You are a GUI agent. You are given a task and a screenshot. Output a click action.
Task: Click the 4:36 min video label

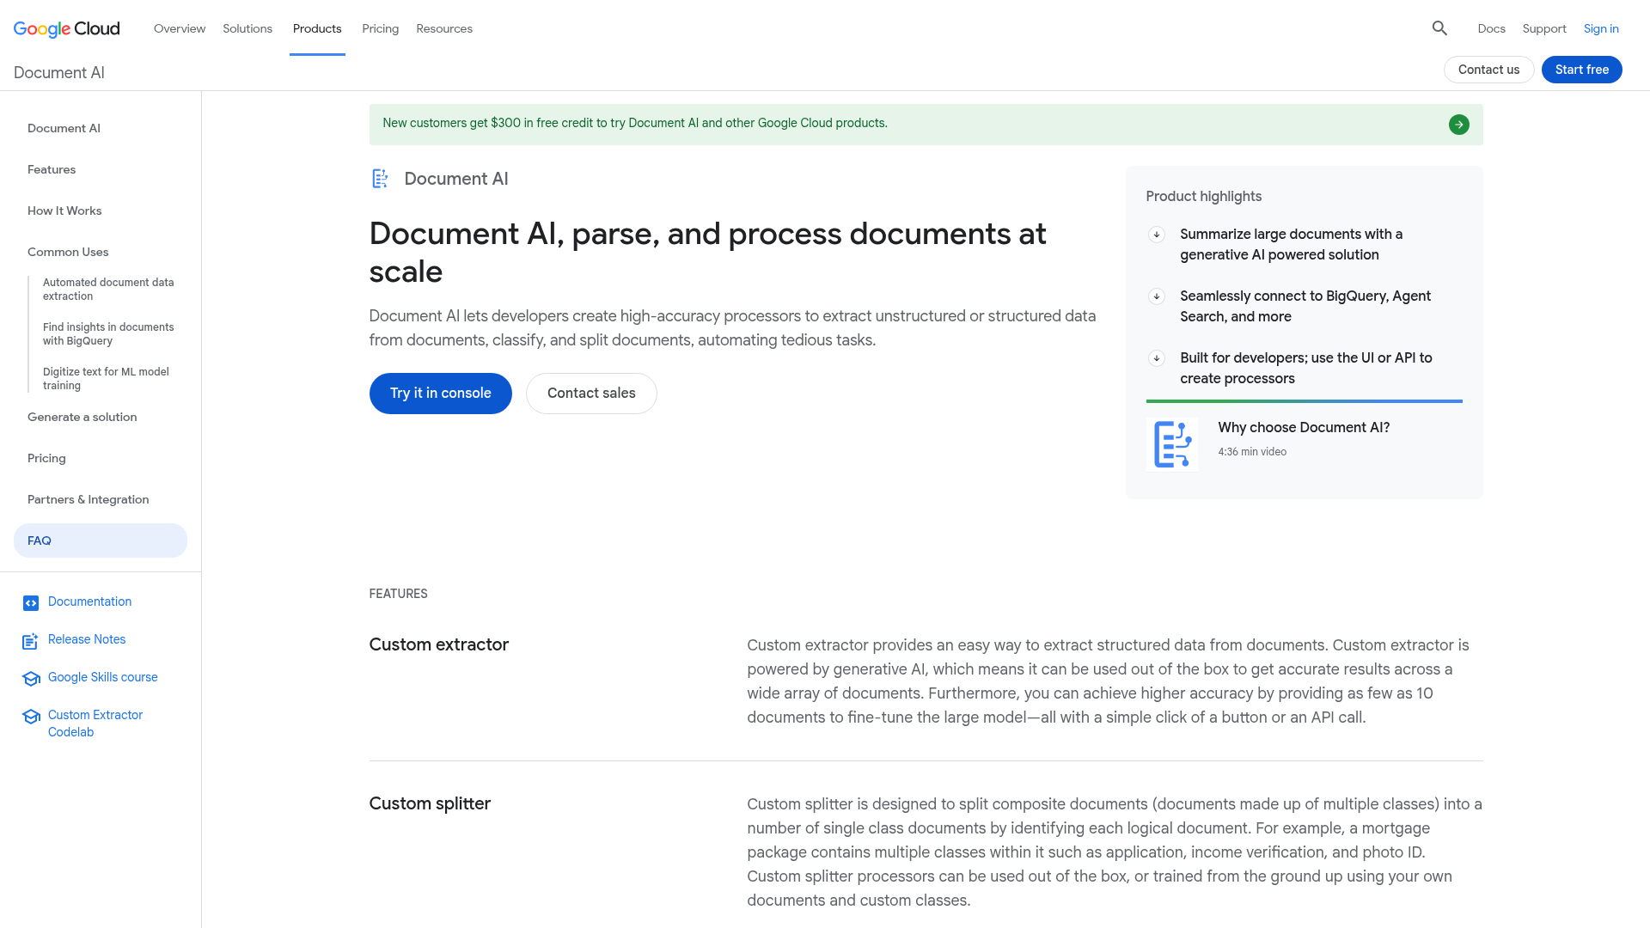1252,452
